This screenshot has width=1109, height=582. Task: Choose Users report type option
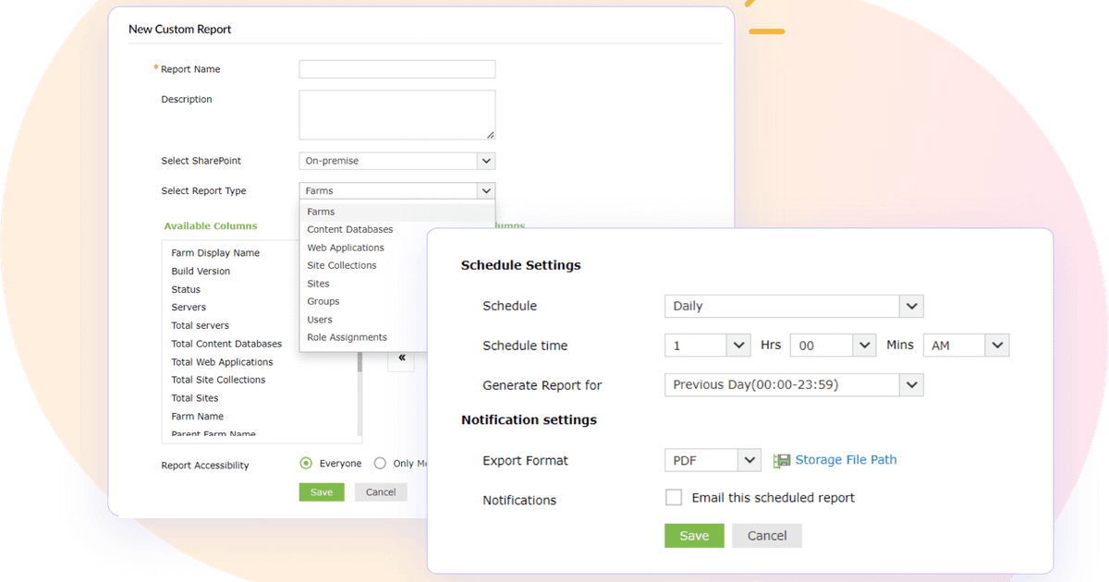[320, 320]
